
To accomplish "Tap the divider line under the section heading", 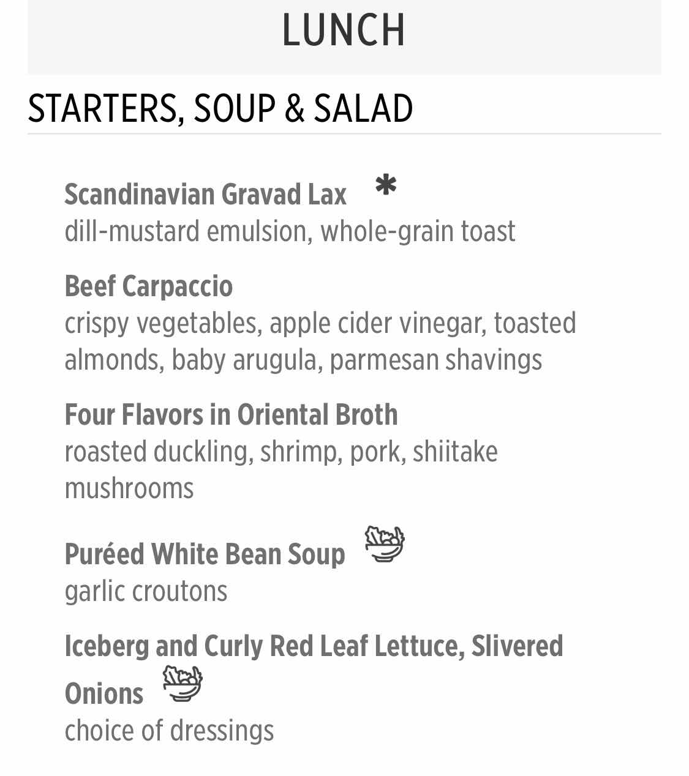I will click(x=344, y=133).
